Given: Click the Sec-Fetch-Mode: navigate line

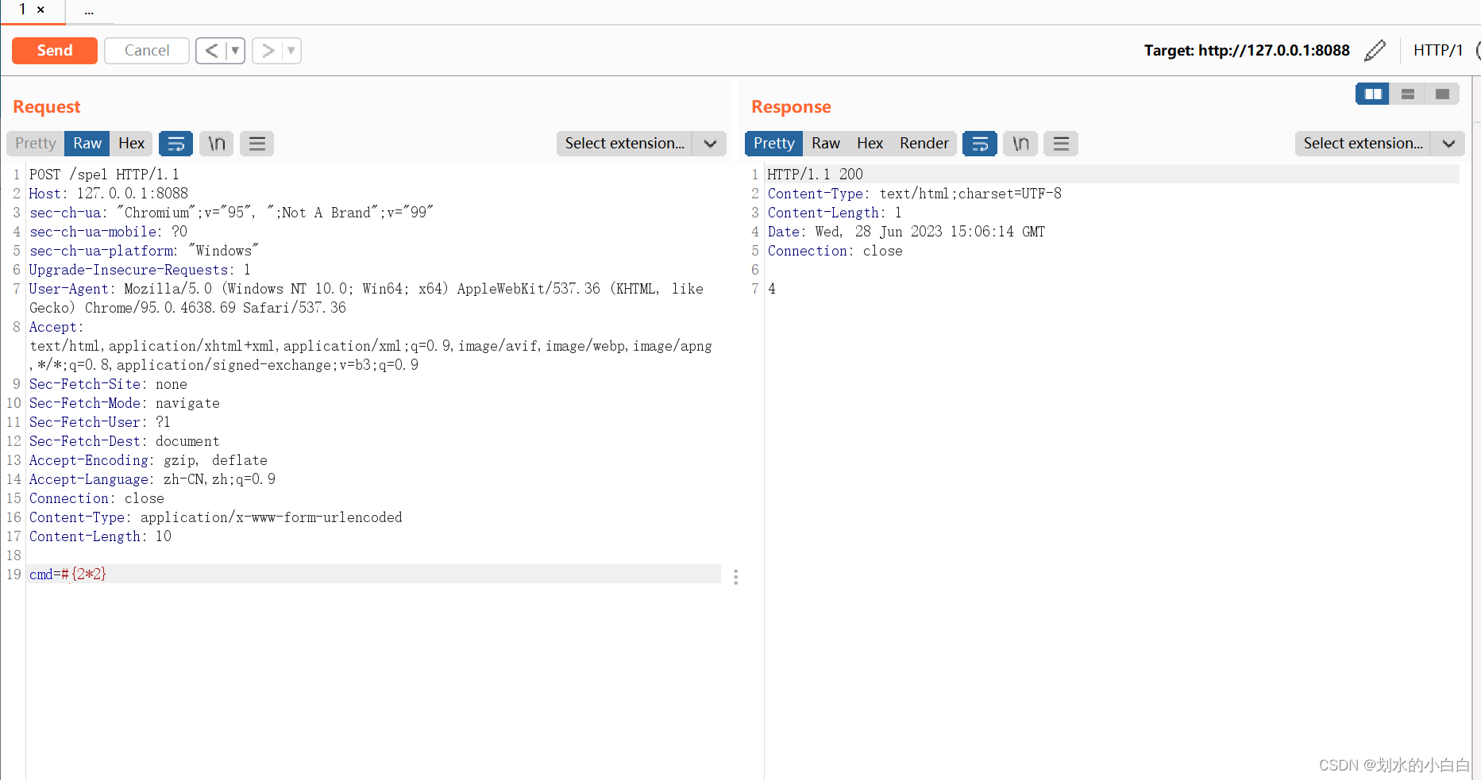Looking at the screenshot, I should [125, 403].
